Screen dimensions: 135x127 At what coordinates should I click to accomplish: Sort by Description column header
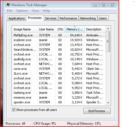coord(95,29)
